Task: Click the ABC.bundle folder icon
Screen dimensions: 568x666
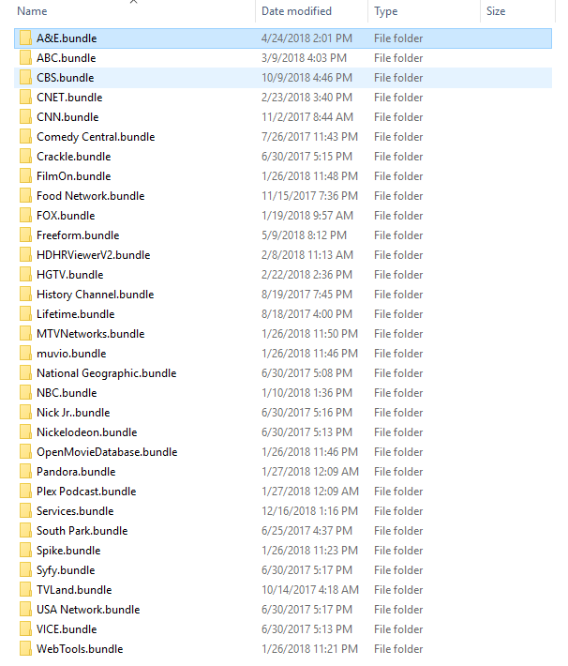Action: [x=25, y=58]
